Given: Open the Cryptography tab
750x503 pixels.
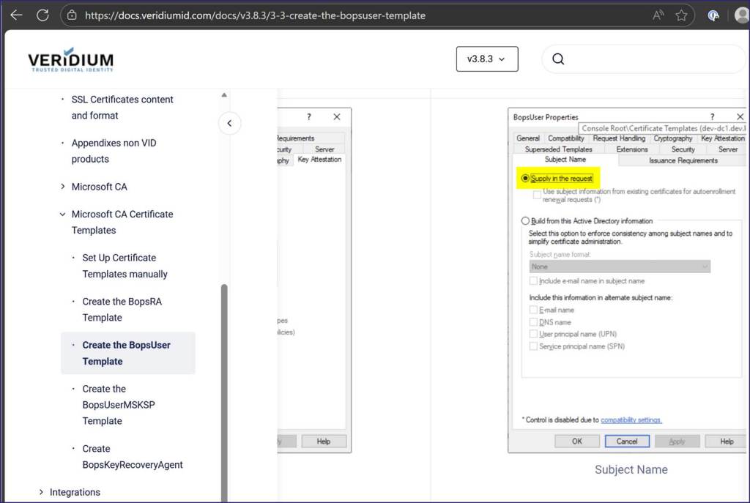Looking at the screenshot, I should pyautogui.click(x=672, y=138).
